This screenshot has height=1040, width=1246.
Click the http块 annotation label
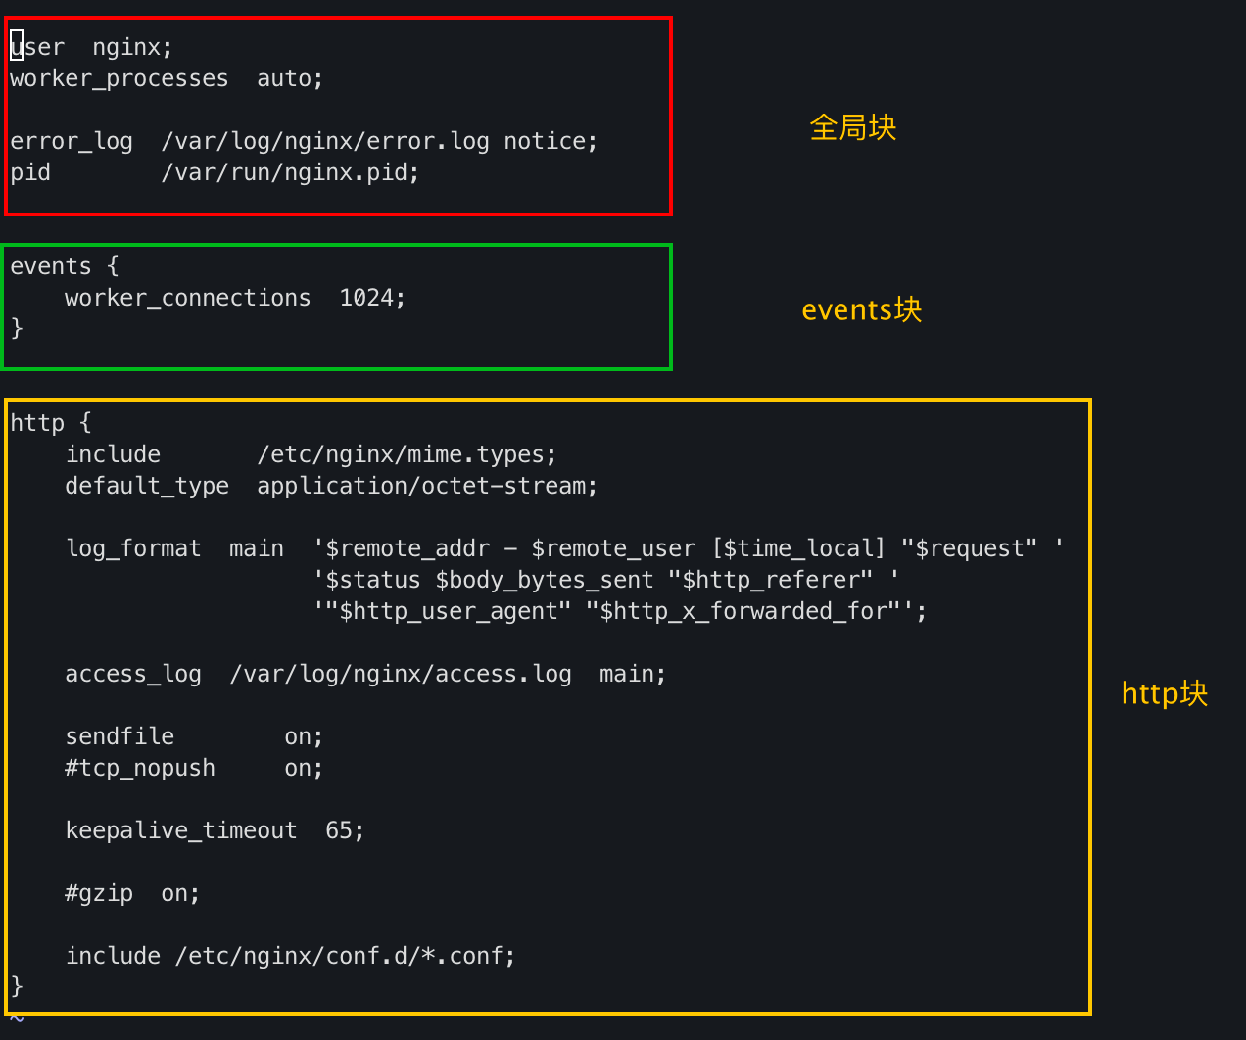(1164, 693)
